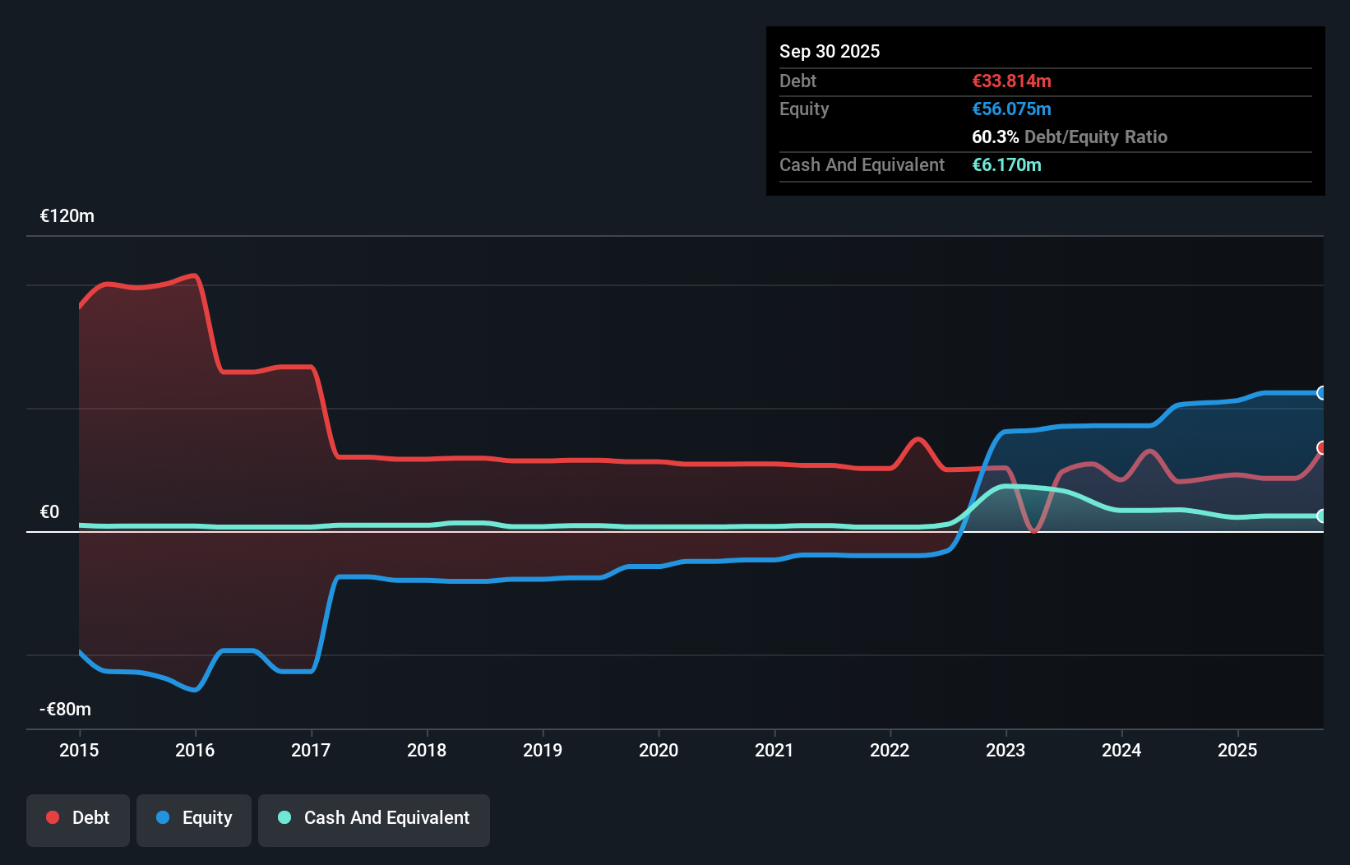Expand the Sep 30 2025 tooltip panel
Screen dimensions: 1350x865
point(830,51)
